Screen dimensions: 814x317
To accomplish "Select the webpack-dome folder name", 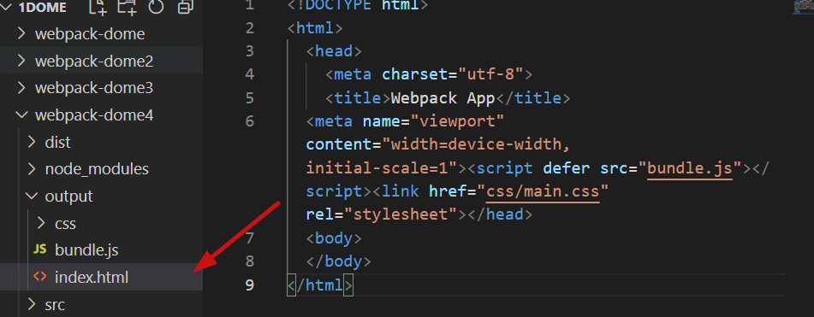I will pos(90,34).
